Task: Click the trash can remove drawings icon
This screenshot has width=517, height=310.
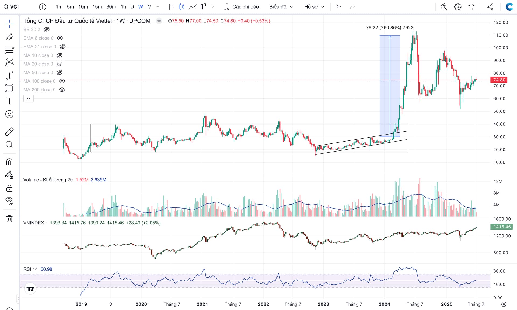Action: 9,219
